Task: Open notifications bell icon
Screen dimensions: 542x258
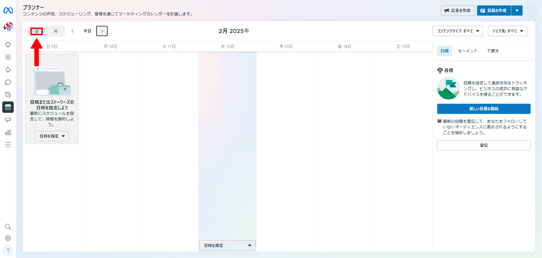Action: (8, 70)
